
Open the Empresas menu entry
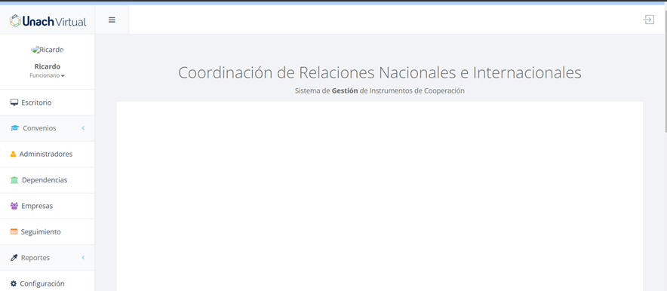48,206
